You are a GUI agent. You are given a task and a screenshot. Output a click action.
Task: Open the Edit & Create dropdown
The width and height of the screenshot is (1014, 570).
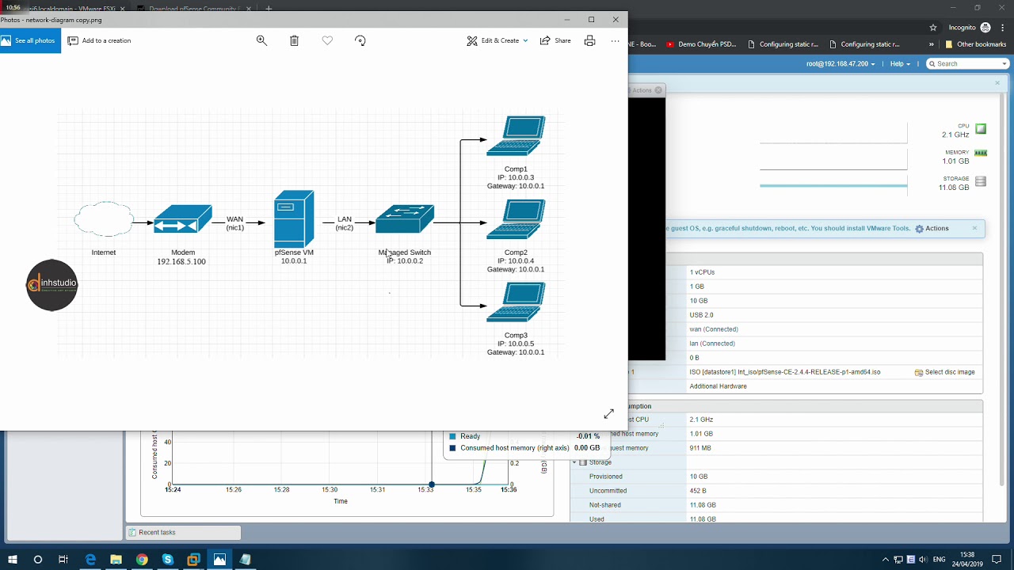(x=497, y=40)
